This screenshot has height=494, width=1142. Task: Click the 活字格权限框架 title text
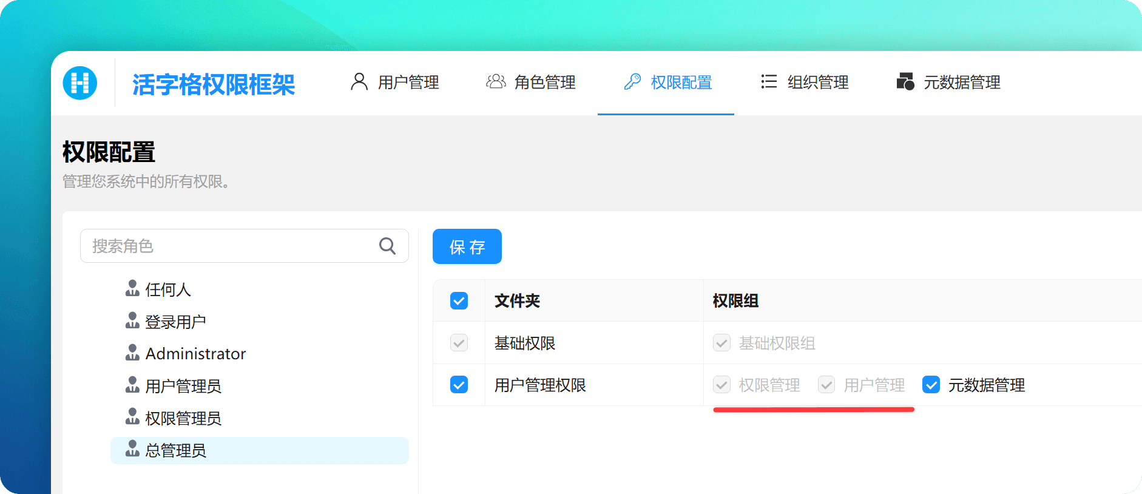coord(214,84)
